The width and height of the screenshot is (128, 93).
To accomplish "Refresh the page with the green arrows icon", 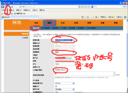I will (86, 7).
